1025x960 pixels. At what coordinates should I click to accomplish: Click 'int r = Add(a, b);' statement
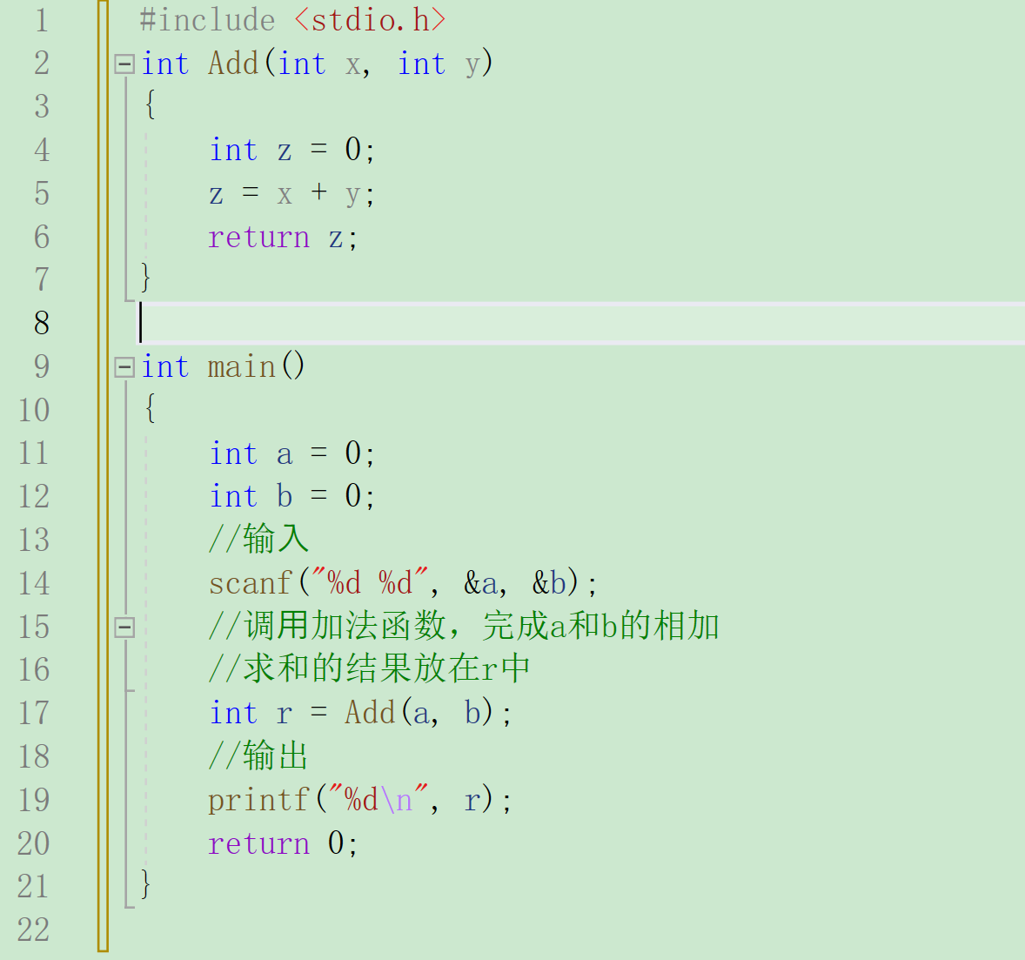360,712
